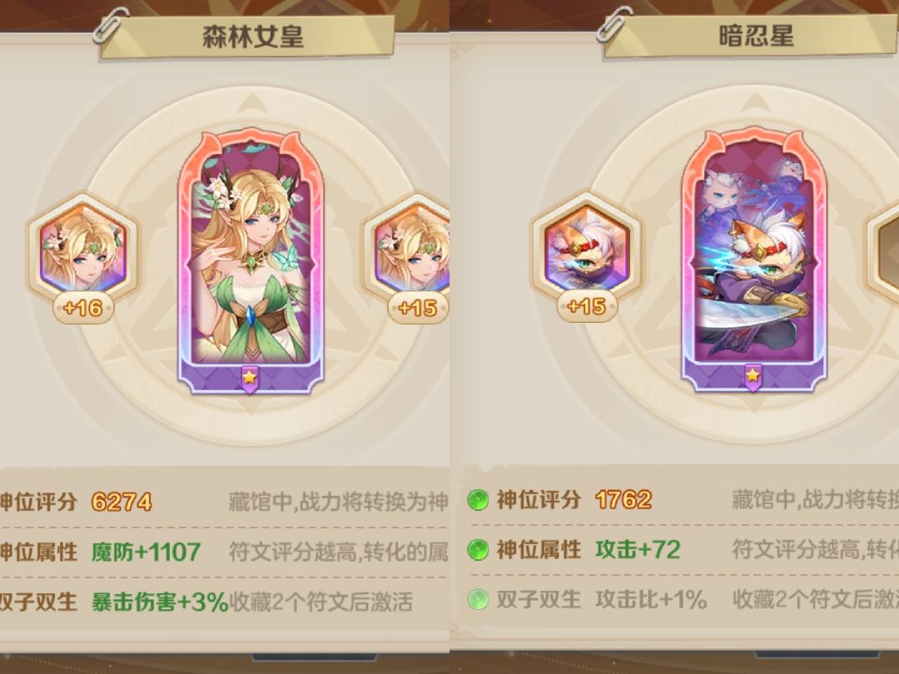Click the faded orb beside 双子双生 攻击比+1%

click(477, 599)
